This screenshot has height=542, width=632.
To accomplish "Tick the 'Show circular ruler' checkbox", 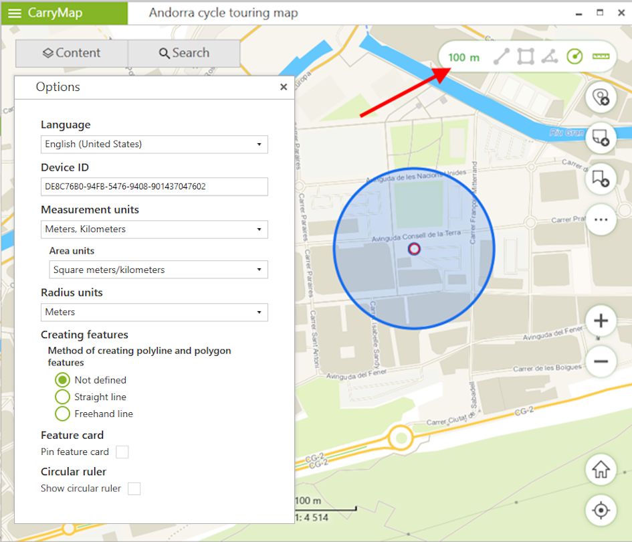I will point(134,488).
